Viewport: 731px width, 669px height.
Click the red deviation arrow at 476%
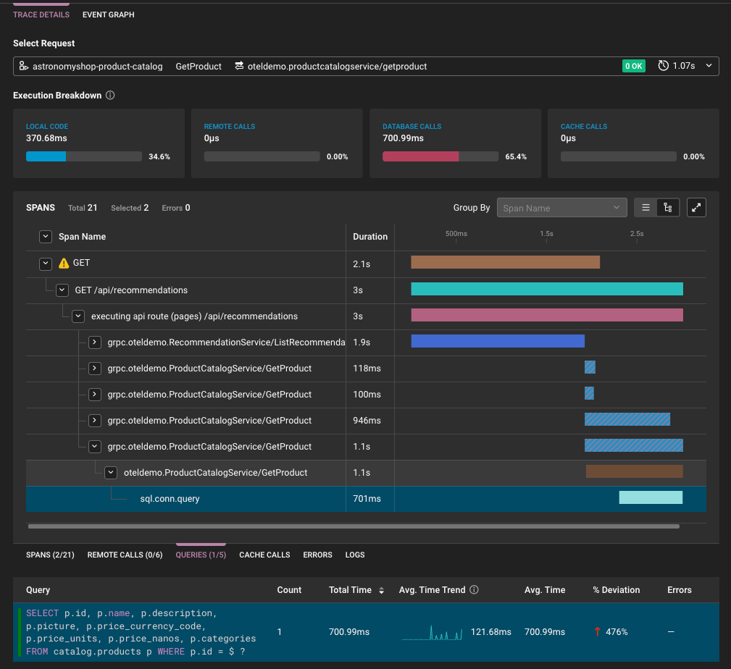point(597,632)
